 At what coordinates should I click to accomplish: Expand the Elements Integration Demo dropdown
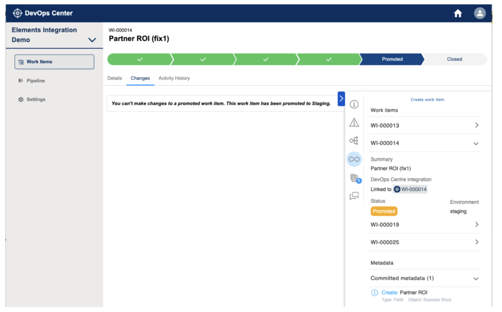(92, 40)
